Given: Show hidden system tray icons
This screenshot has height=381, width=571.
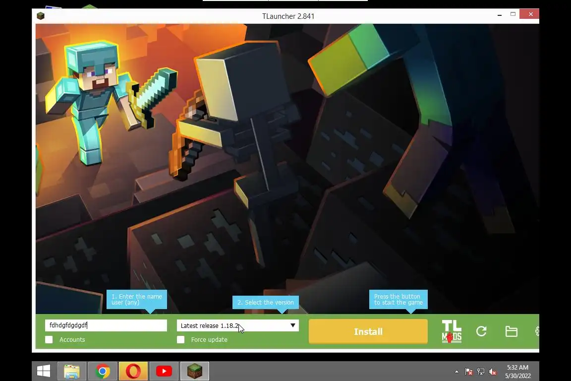Looking at the screenshot, I should click(457, 372).
